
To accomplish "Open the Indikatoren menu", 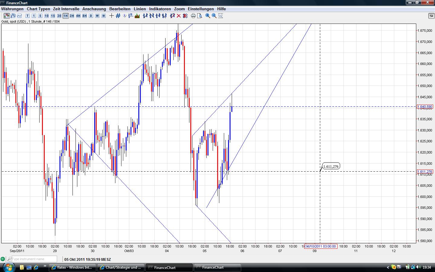I will (160, 9).
